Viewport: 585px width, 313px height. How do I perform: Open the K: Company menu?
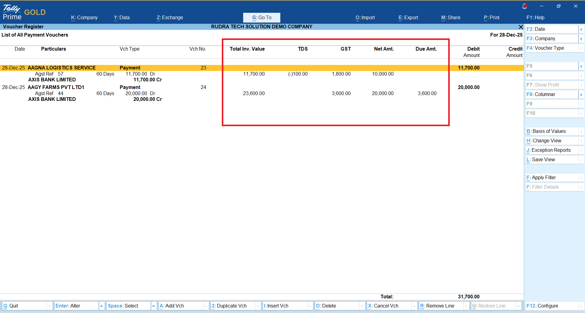pyautogui.click(x=84, y=18)
